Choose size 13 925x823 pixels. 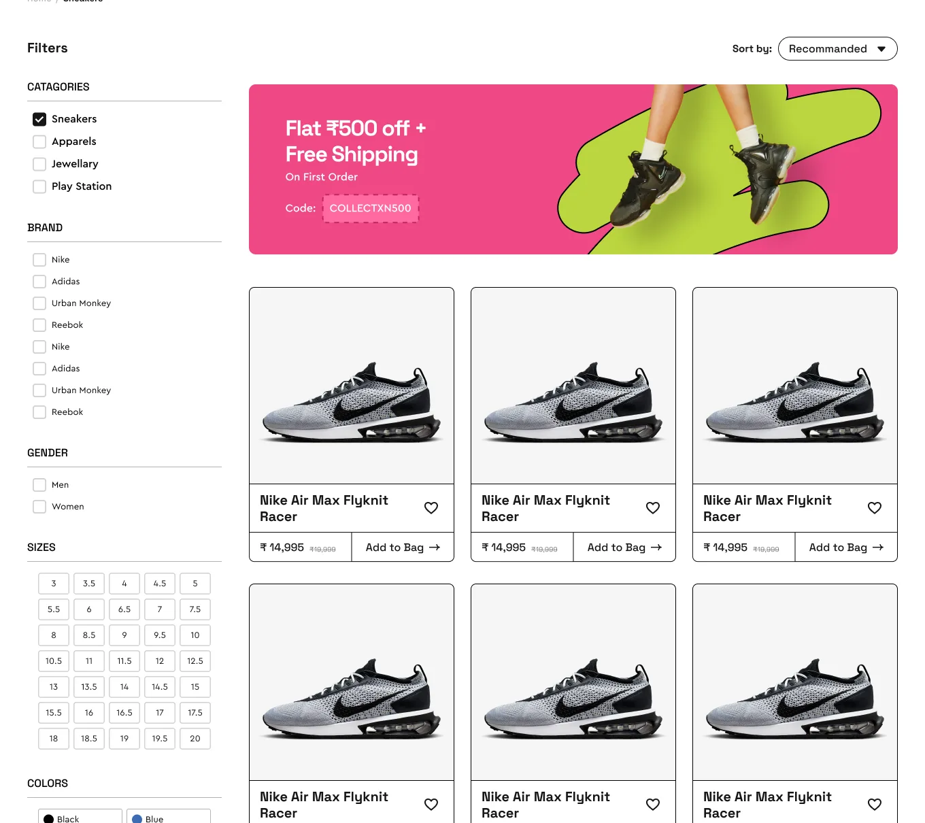coord(54,687)
